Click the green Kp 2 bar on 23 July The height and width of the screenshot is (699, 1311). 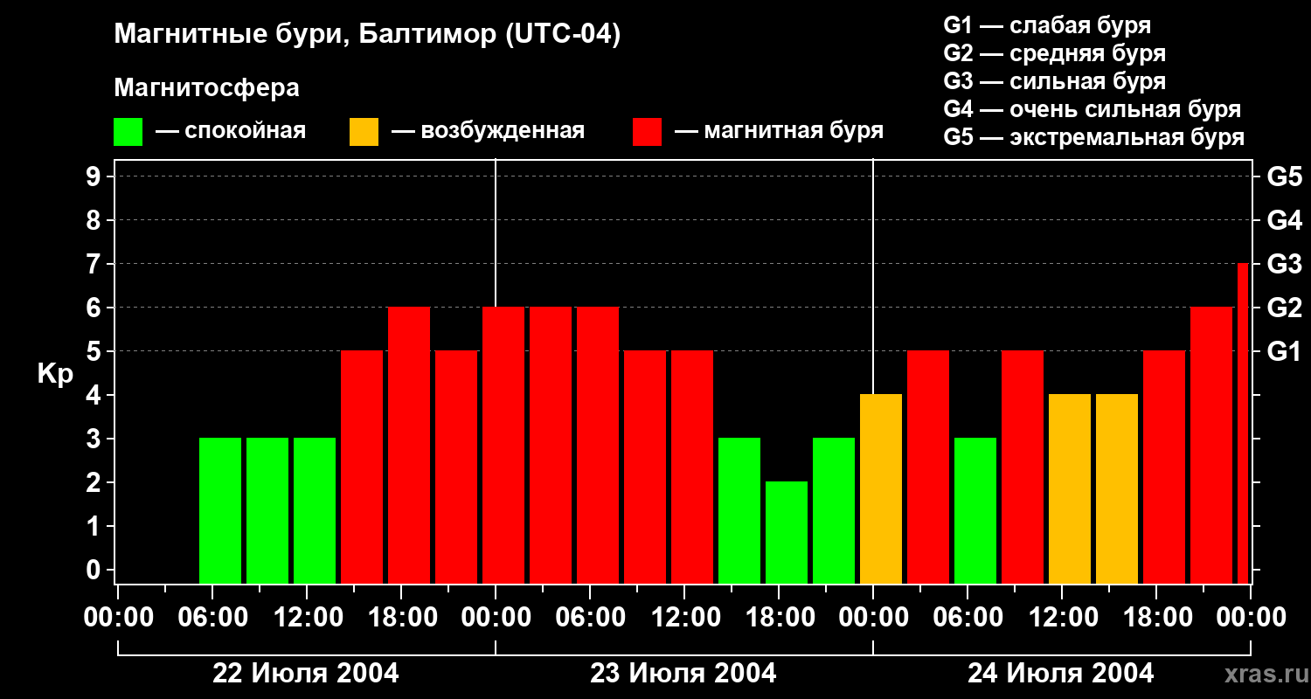point(787,532)
